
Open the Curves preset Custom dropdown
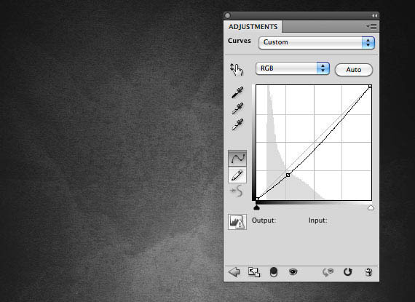(317, 43)
